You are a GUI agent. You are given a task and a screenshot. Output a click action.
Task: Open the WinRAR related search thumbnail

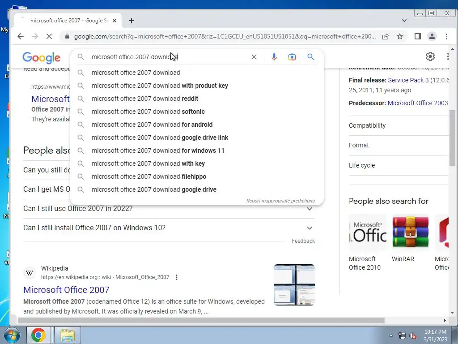point(411,232)
